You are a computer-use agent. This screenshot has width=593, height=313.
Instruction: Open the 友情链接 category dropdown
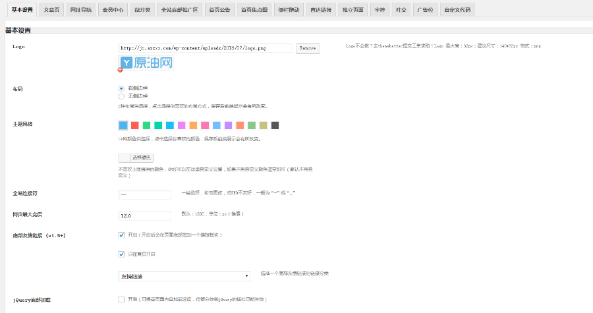(x=184, y=276)
